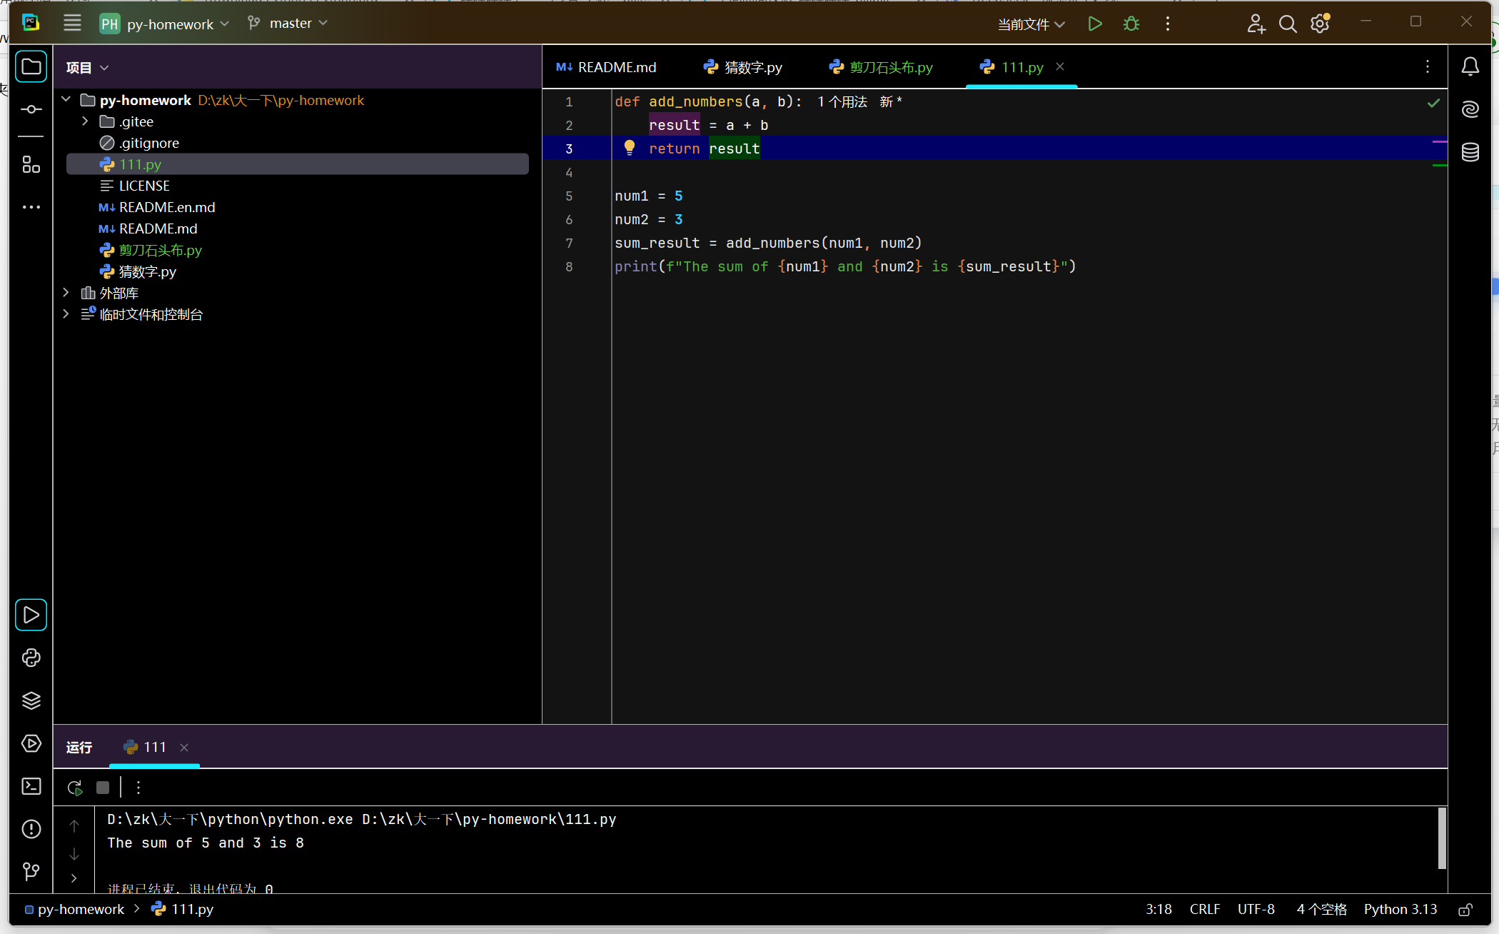Rerun the 111 script in the Run panel
Screen dimensions: 1499x934
[74, 788]
